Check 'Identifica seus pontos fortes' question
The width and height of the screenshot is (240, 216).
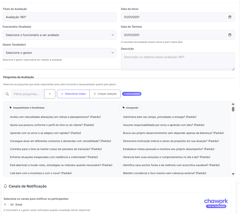[119, 164]
